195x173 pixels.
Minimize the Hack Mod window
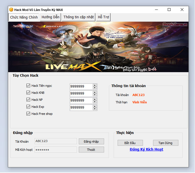(x=156, y=10)
